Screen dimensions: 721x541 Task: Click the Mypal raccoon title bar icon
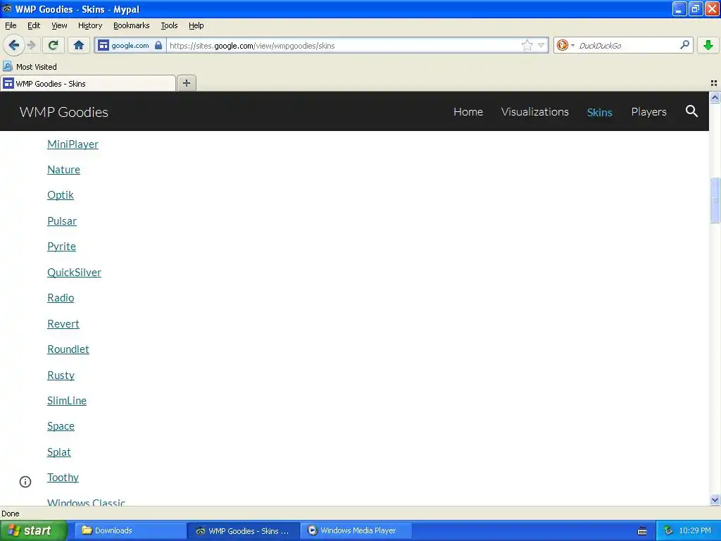pyautogui.click(x=7, y=8)
